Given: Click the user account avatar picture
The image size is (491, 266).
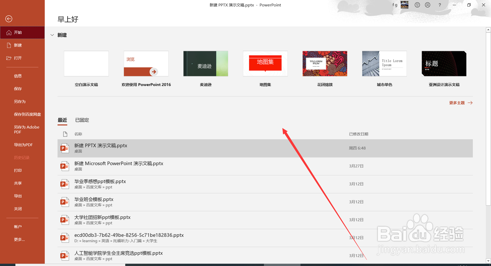Looking at the screenshot, I should (405, 5).
